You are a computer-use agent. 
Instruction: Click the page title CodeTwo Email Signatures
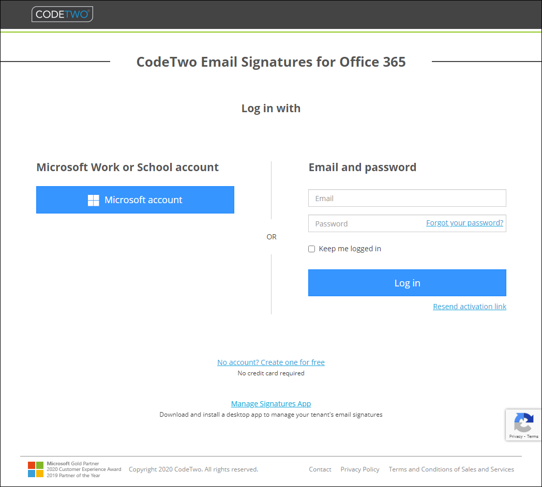[x=270, y=62]
